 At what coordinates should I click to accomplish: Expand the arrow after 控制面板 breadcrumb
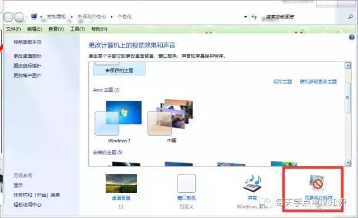[72, 17]
